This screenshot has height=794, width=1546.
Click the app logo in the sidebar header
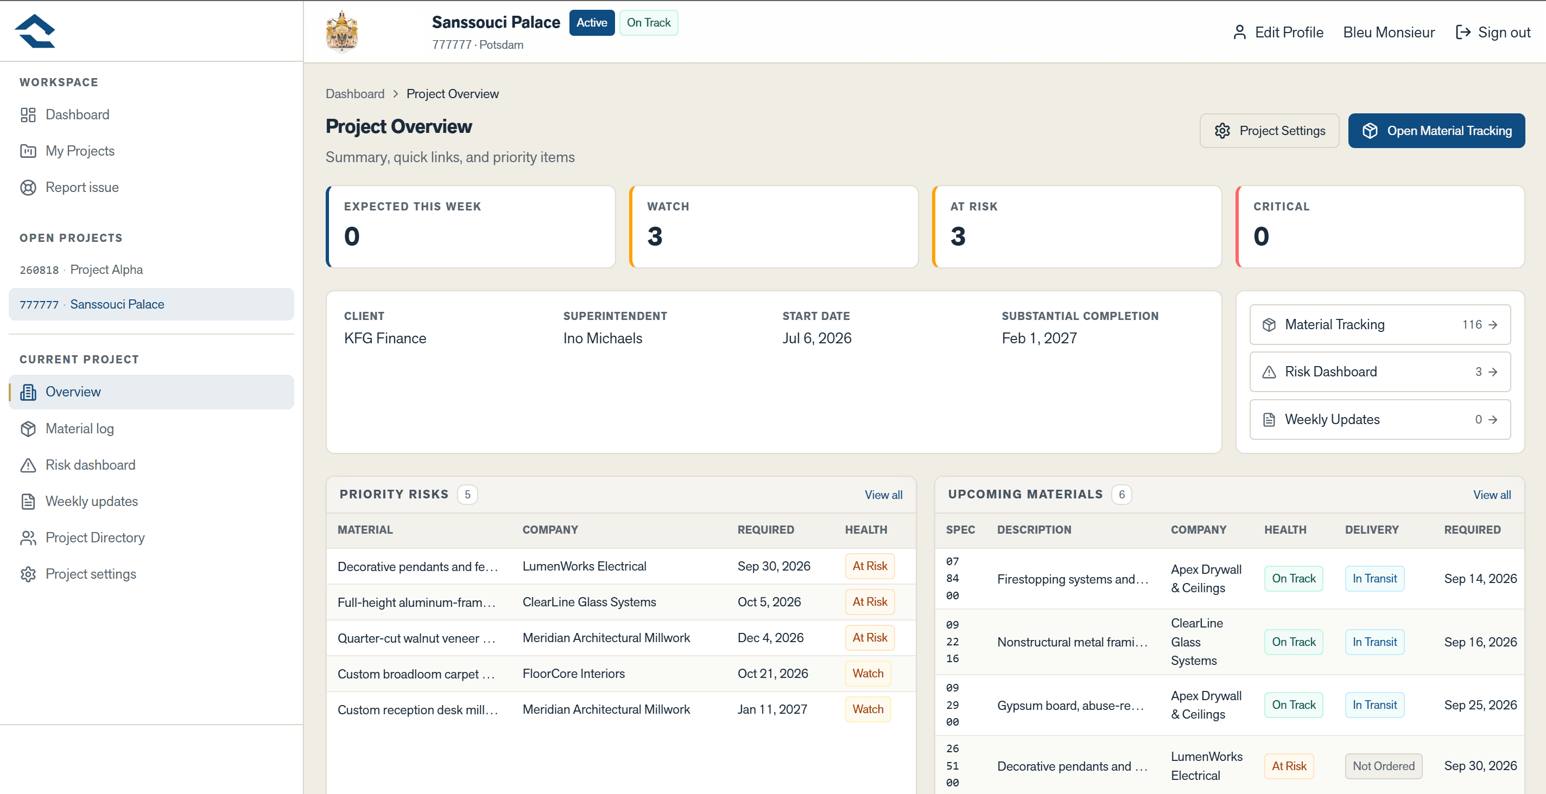pyautogui.click(x=35, y=31)
